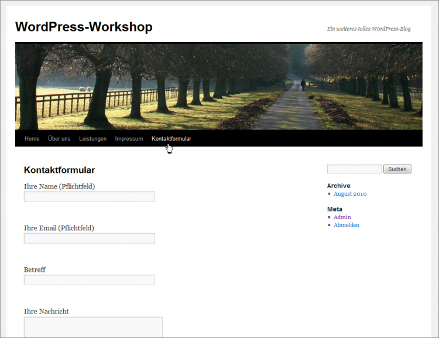Navigate to the Impressum page

129,139
